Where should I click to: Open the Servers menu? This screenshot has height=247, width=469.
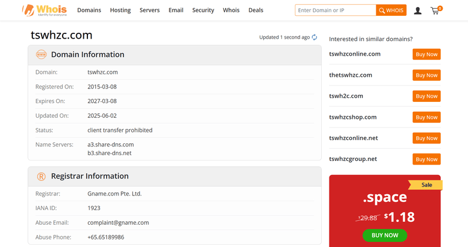point(149,10)
